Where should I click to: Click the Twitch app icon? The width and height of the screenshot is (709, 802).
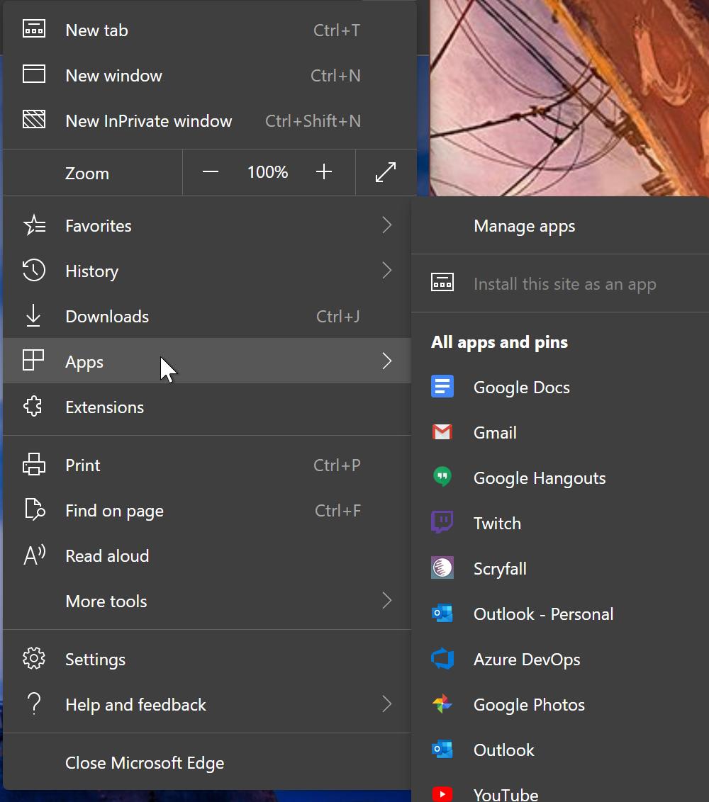(x=442, y=522)
